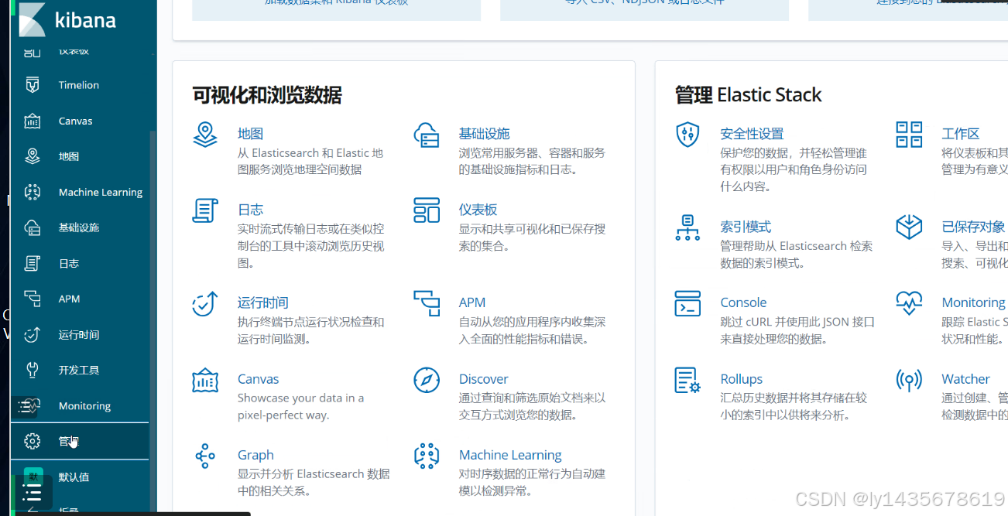The height and width of the screenshot is (516, 1008).
Task: Click text '显示和共享可视化和已保存搜索的集合。'
Action: tap(533, 237)
